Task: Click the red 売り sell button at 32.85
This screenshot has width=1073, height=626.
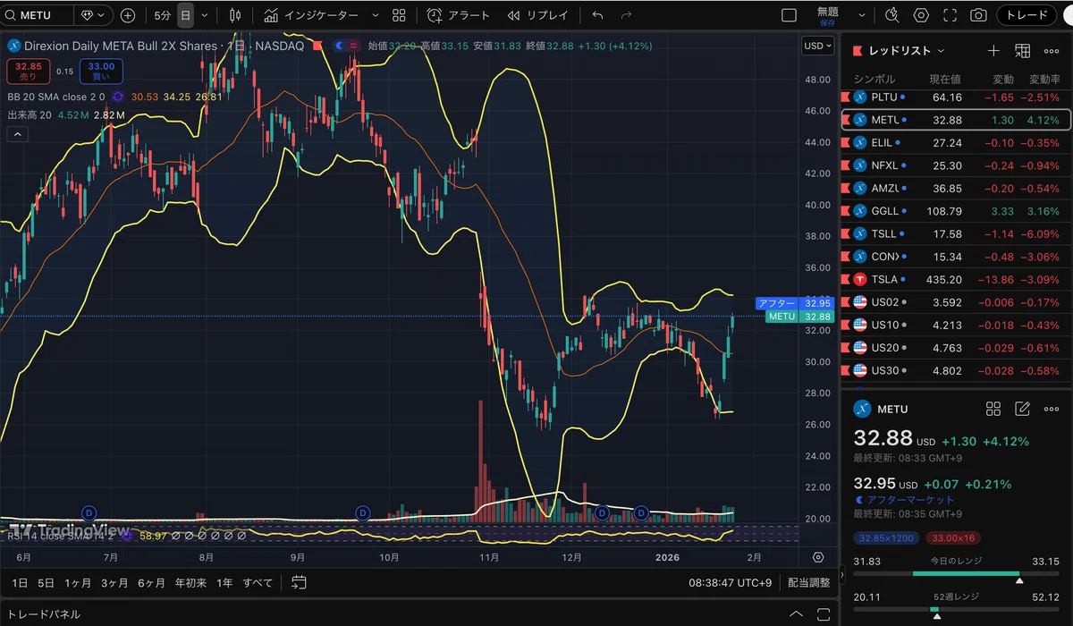Action: click(x=29, y=72)
